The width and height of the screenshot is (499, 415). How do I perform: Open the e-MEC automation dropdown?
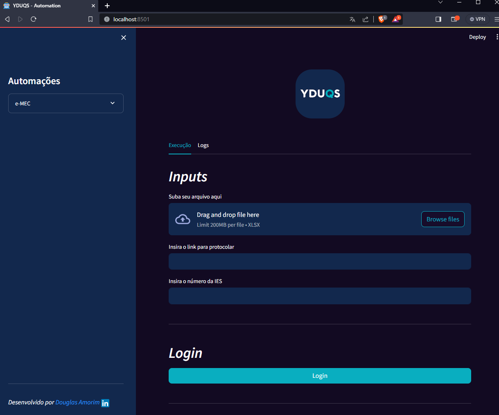tap(66, 103)
